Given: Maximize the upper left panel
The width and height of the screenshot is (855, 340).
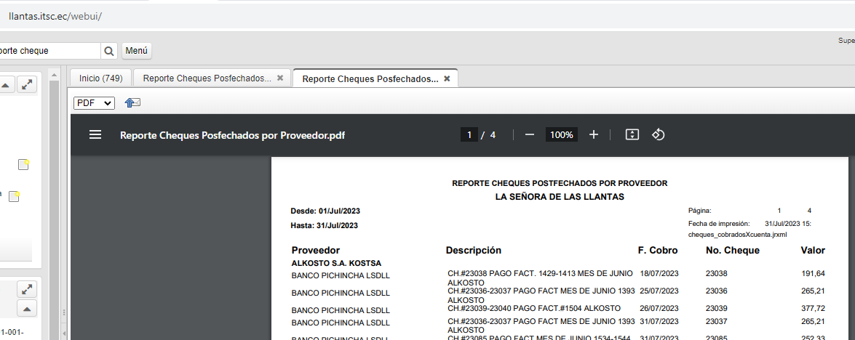Looking at the screenshot, I should 27,85.
